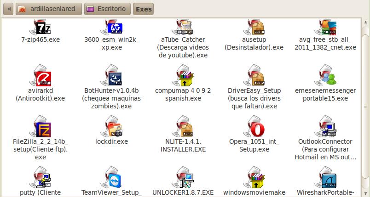Viewport: 370px width, 197px height.
Task: Click the ausetup (Desinstalador).exe file name
Action: point(254,43)
